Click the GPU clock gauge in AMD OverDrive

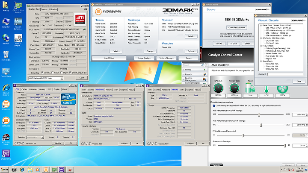(218, 88)
